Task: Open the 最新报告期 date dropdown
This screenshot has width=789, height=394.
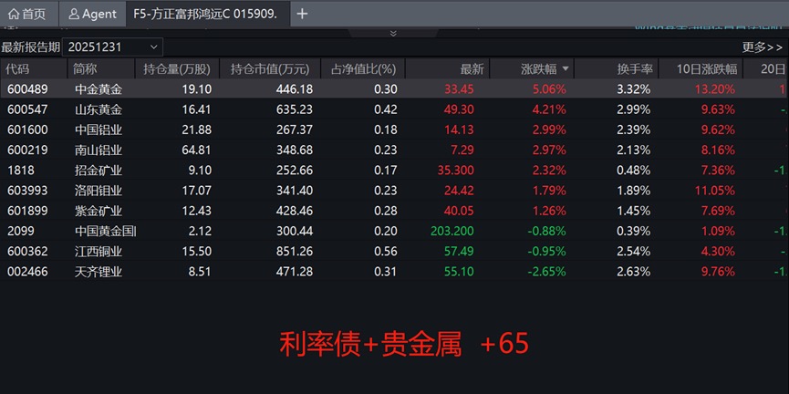Action: pos(112,47)
